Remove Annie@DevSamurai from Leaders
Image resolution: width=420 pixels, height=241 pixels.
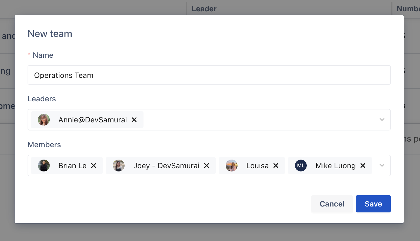click(x=134, y=120)
